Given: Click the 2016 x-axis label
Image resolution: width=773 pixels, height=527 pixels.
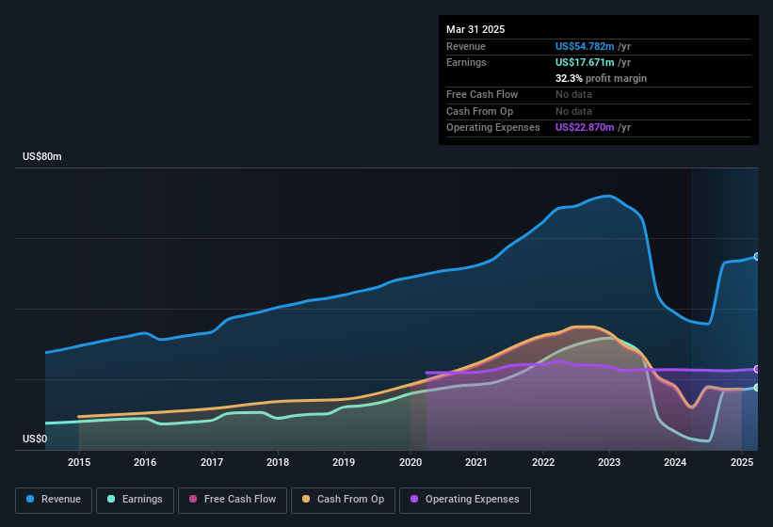Looking at the screenshot, I should tap(145, 462).
